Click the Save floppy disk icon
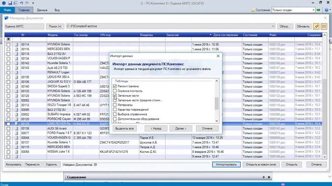The height and width of the screenshot is (186, 332). pos(10,3)
